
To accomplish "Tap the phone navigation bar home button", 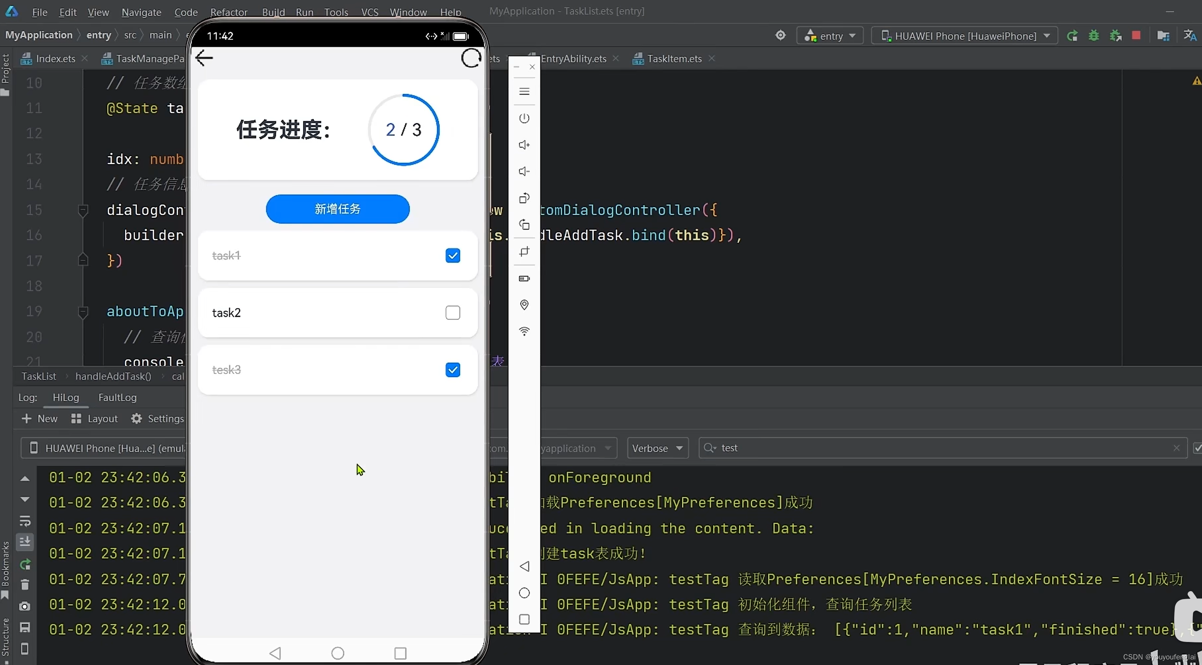I will pyautogui.click(x=337, y=653).
